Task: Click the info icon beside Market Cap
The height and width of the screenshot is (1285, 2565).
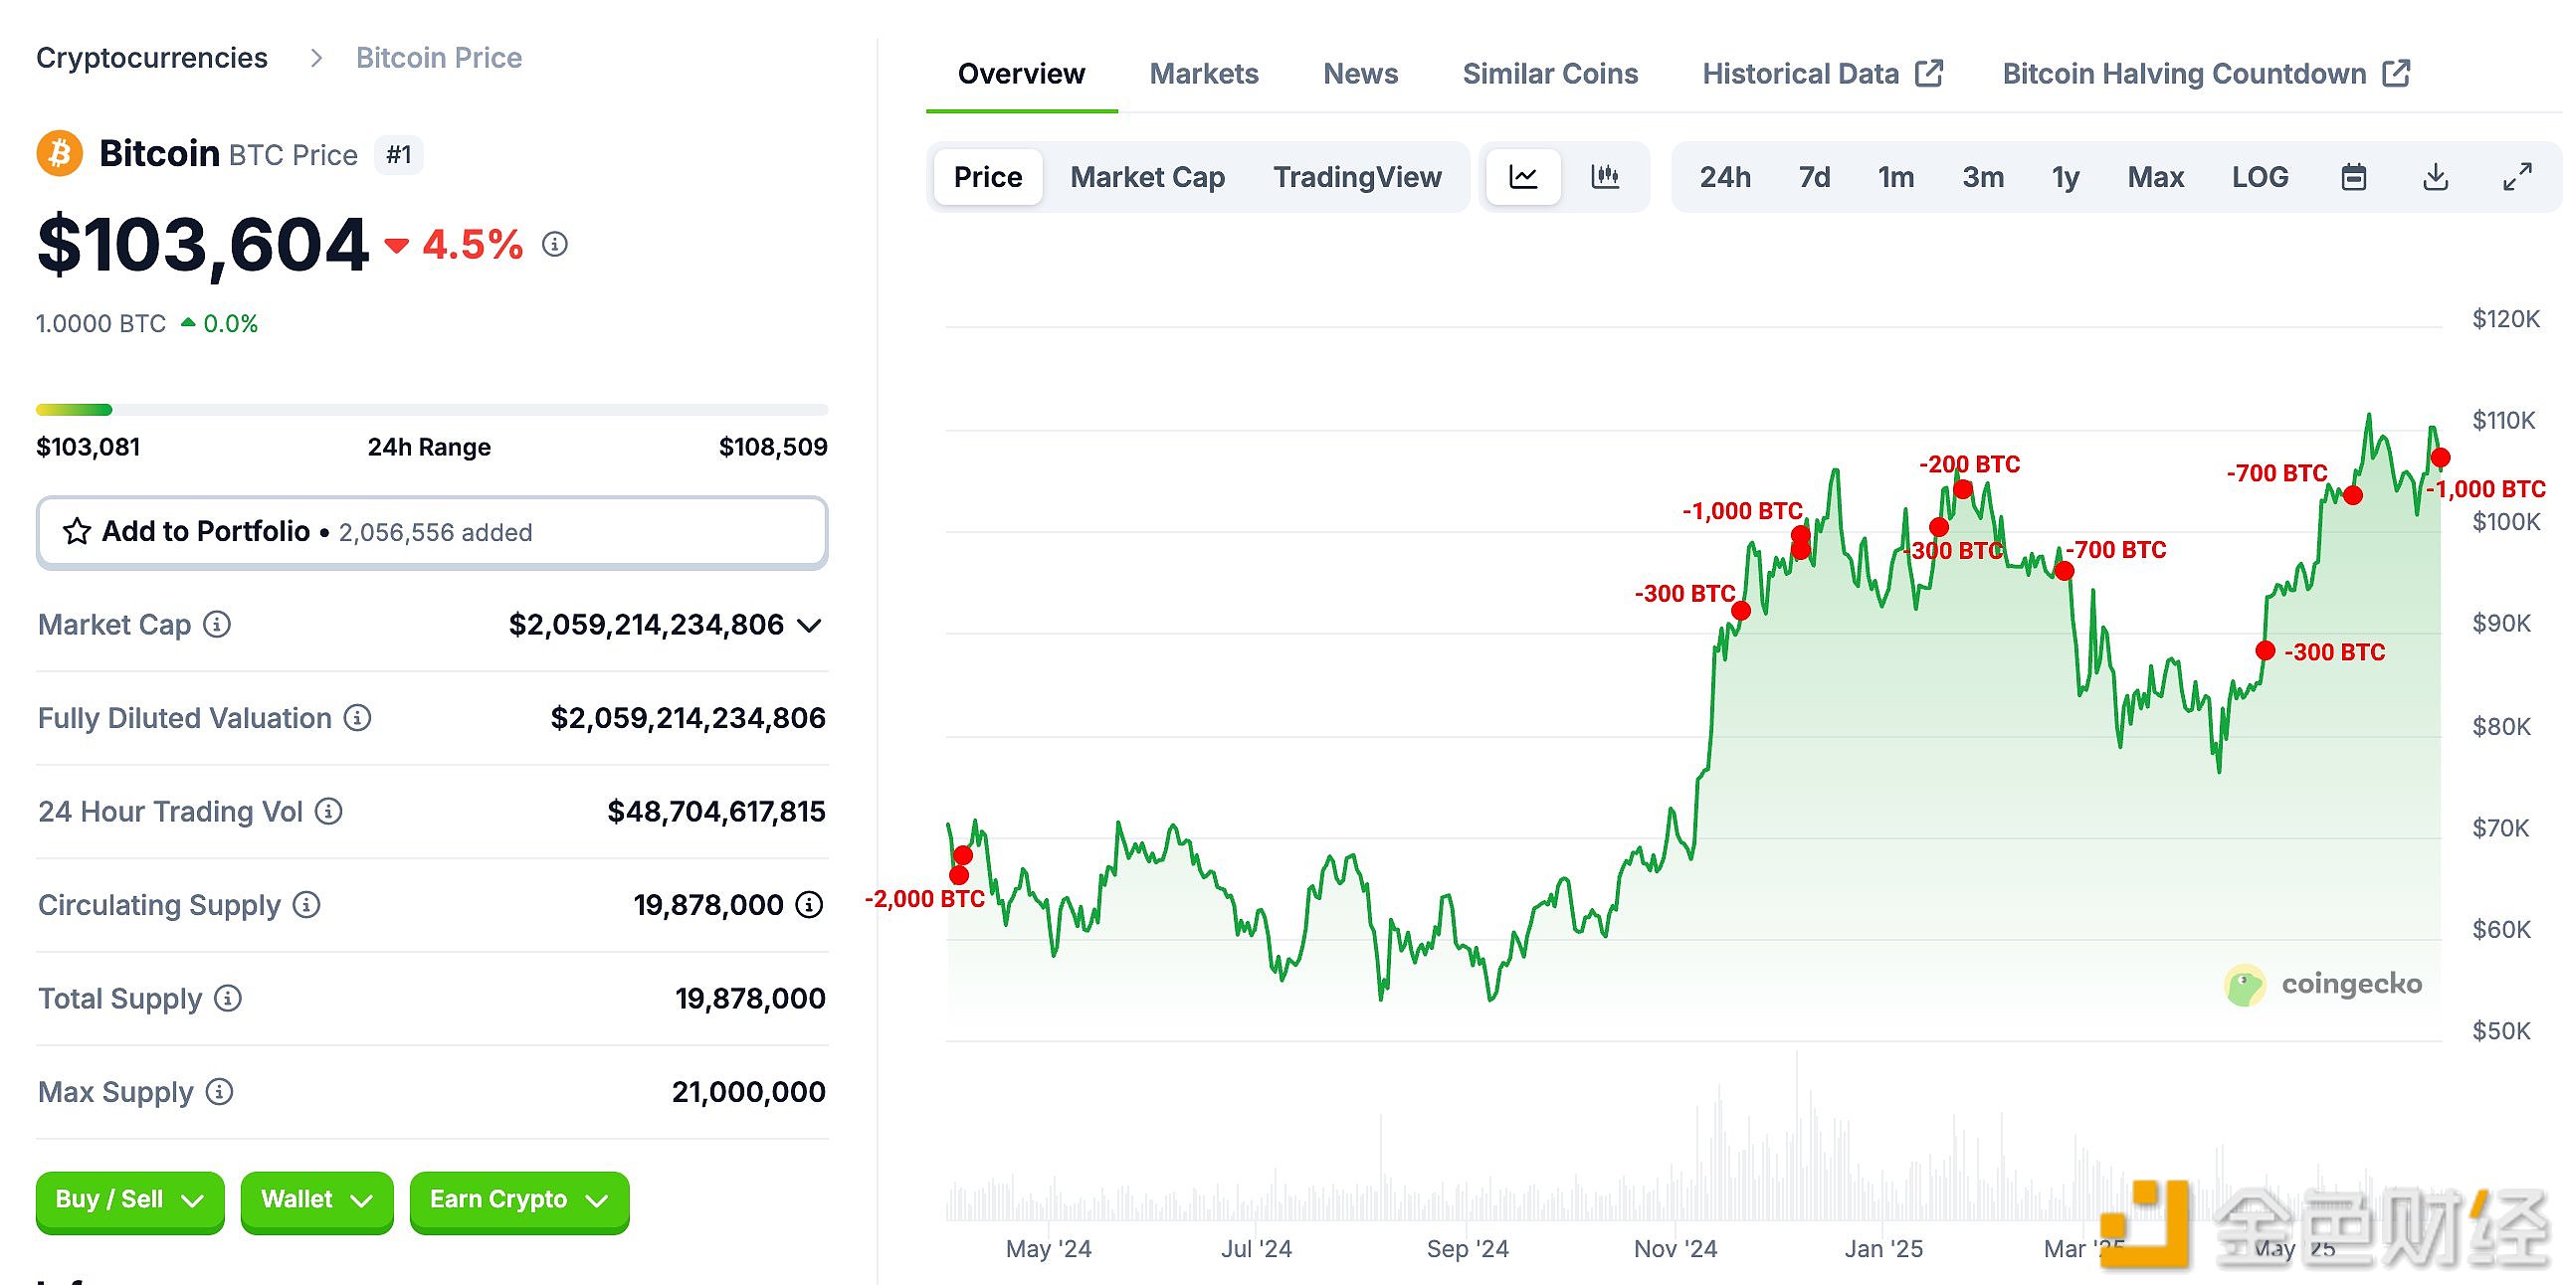Action: 217,624
